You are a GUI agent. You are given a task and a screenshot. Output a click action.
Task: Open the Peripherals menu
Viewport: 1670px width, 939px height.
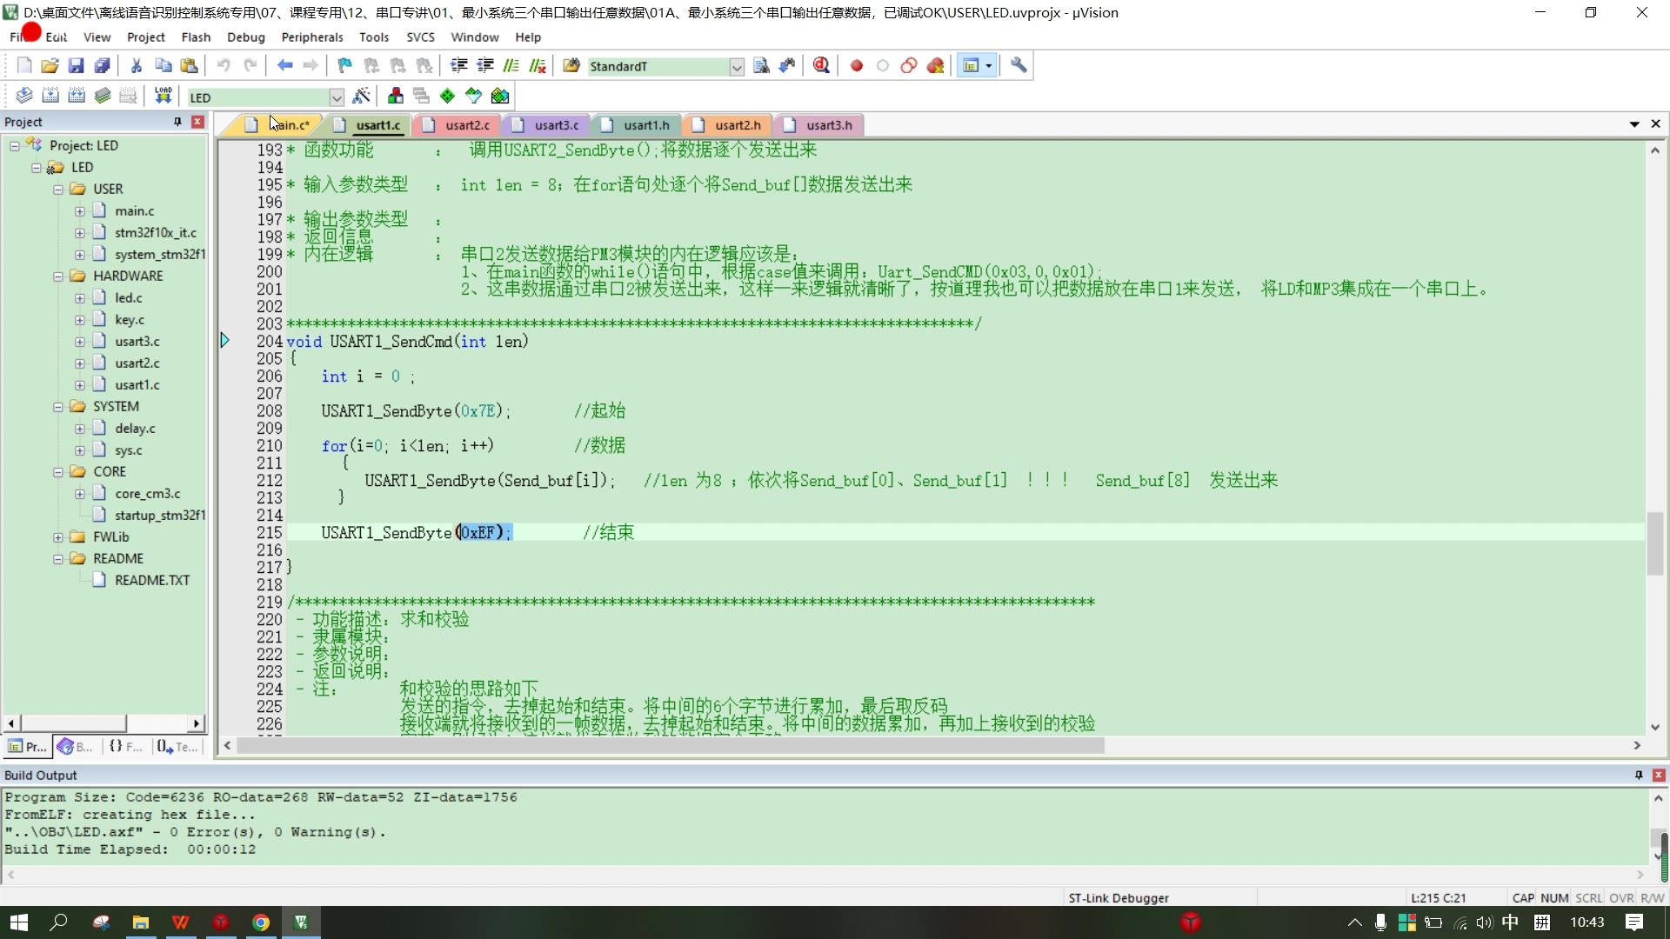click(312, 37)
